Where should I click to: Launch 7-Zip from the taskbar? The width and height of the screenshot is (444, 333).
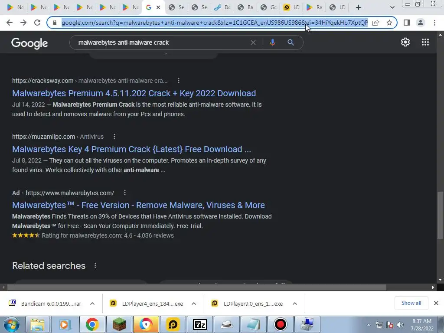click(199, 324)
